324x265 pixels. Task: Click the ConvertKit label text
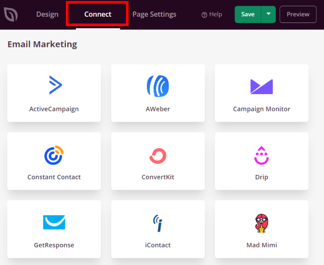pos(158,177)
